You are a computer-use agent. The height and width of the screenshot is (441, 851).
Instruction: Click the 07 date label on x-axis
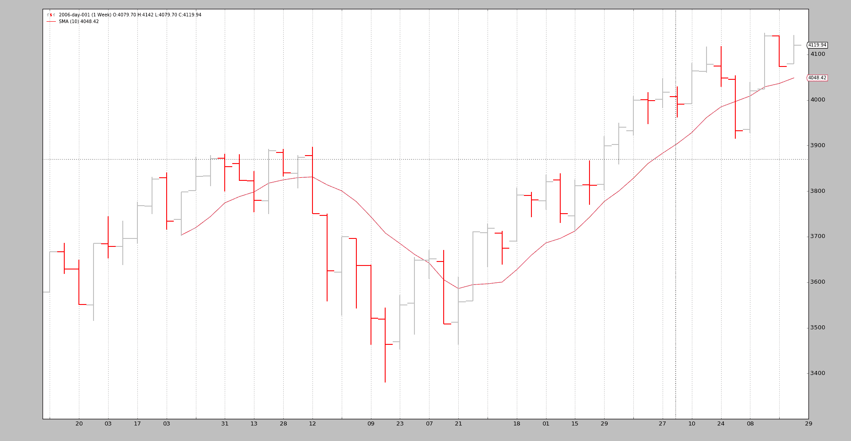coord(429,424)
